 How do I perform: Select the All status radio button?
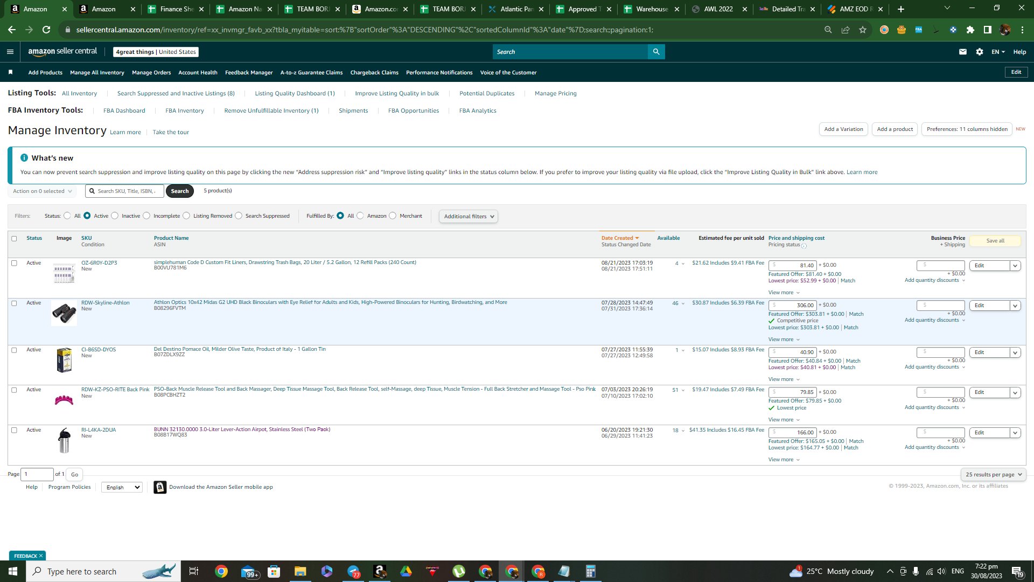tap(67, 216)
